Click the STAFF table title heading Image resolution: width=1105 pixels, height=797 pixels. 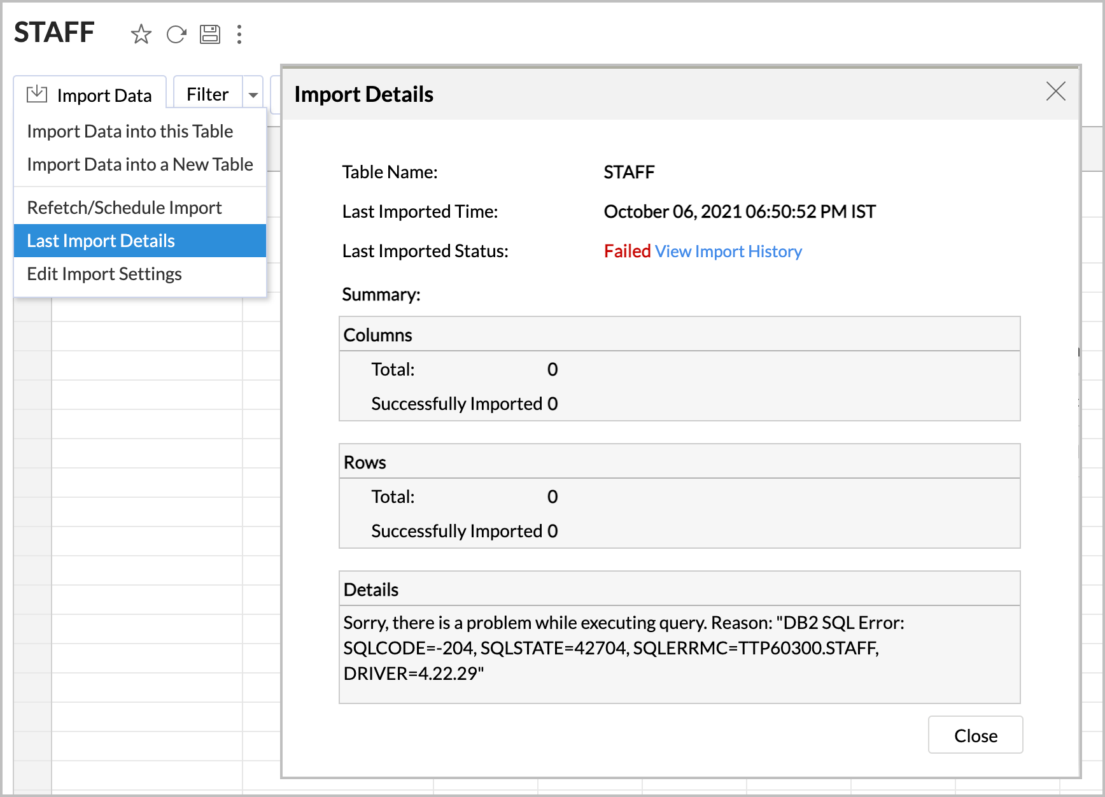coord(54,32)
